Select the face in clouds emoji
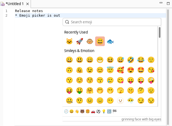 point(131,101)
